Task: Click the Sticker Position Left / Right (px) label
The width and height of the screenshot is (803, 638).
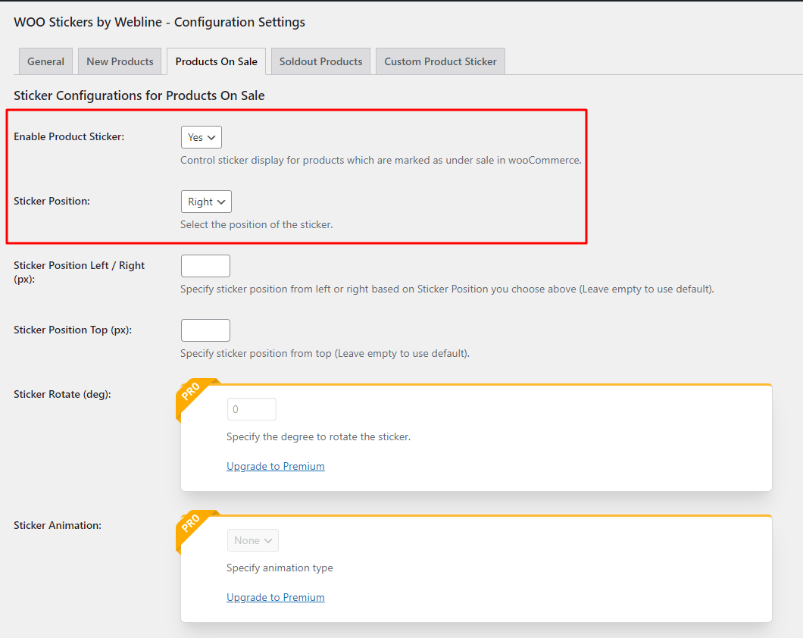Action: point(80,272)
